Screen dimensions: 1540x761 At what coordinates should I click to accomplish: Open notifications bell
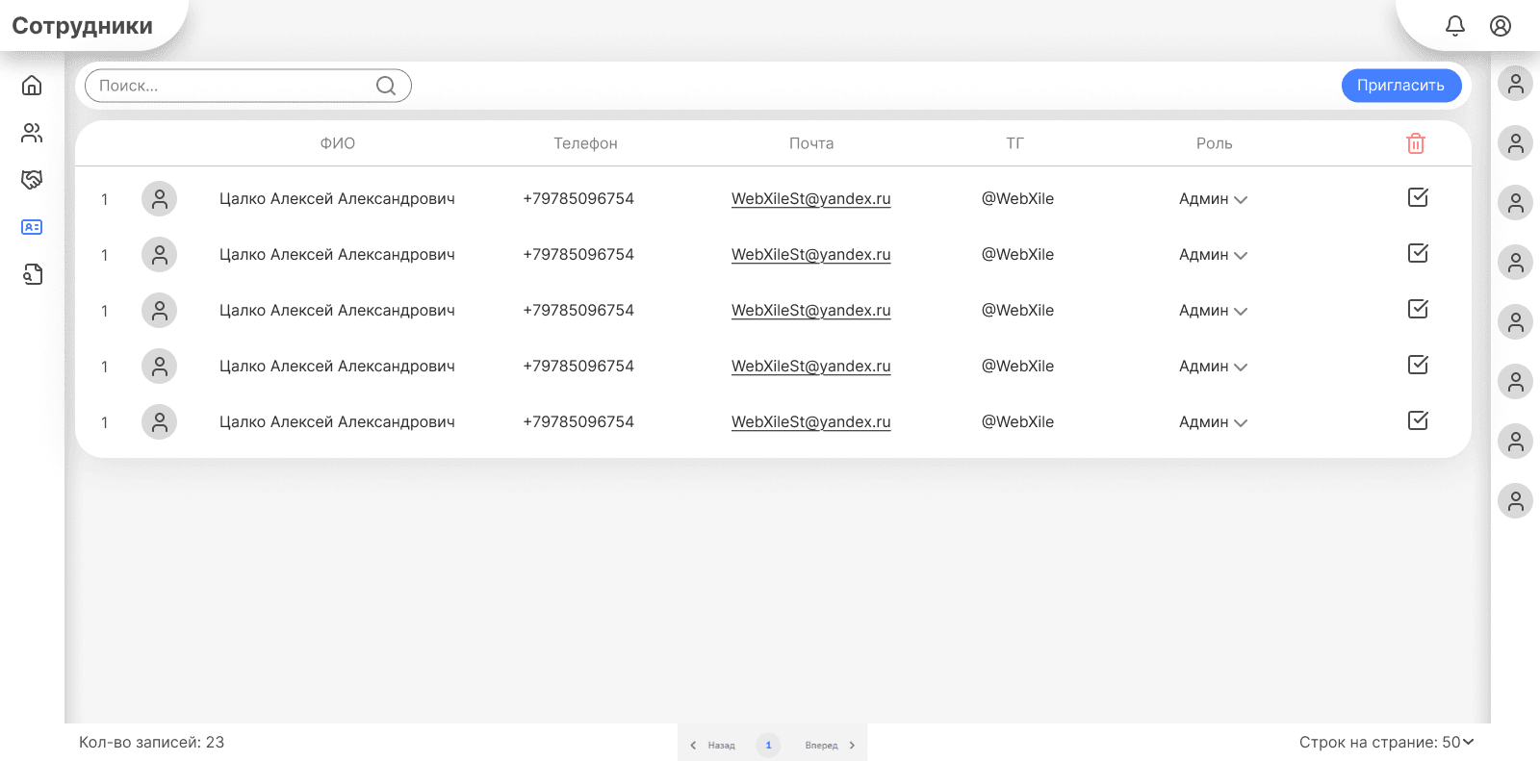[1455, 26]
